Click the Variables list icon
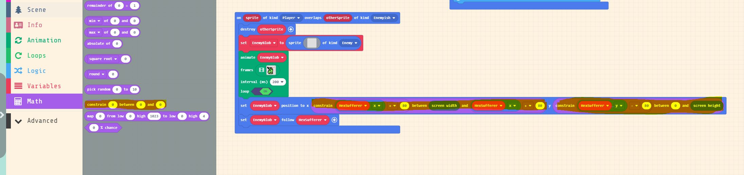Viewport: 744px width, 175px height. [x=18, y=86]
